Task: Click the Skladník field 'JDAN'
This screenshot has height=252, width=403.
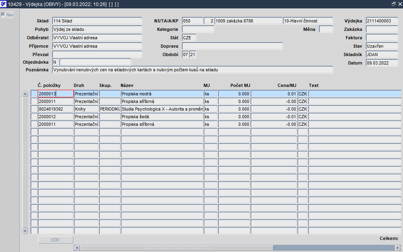Action: click(382, 54)
